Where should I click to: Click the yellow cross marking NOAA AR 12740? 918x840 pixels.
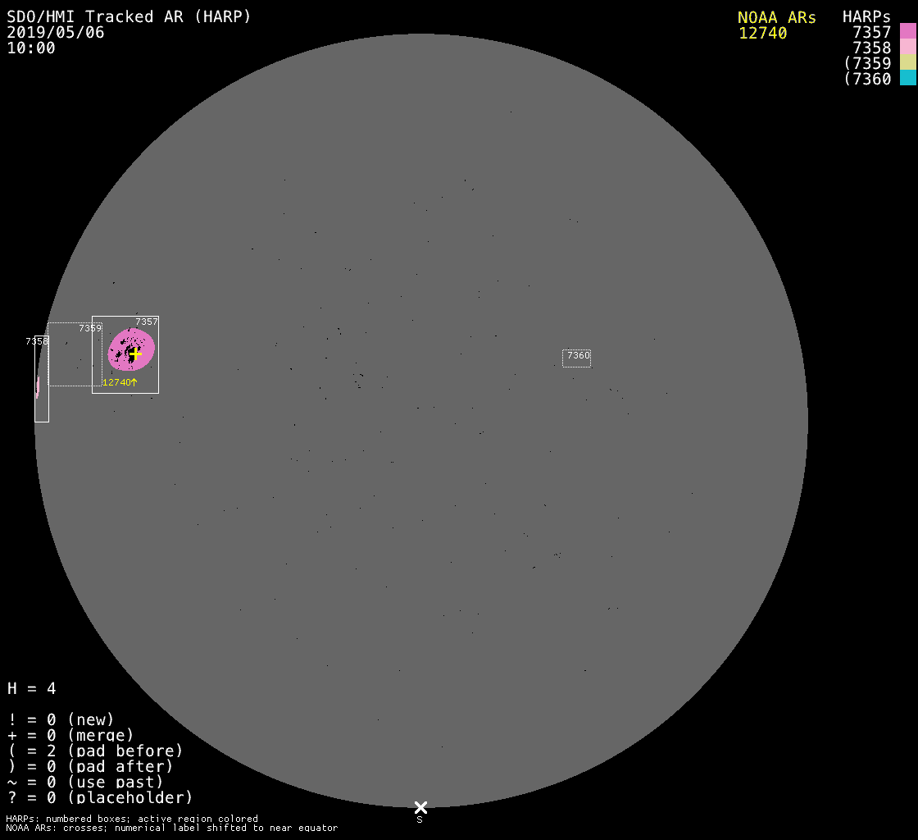click(x=135, y=353)
